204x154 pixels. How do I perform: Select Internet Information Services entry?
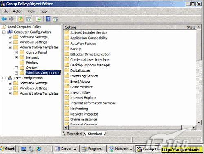tap(93, 103)
